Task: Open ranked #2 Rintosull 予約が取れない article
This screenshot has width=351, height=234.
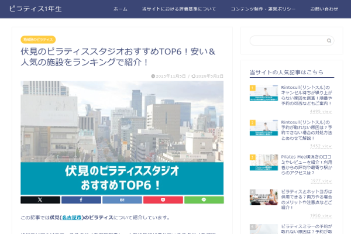Action: click(x=307, y=130)
